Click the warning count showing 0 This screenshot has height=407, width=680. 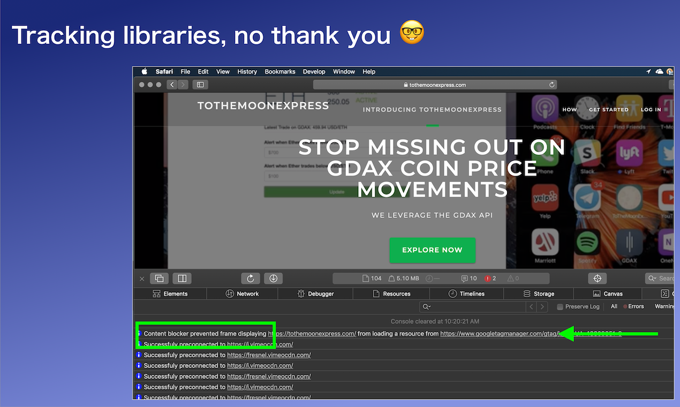coord(513,278)
